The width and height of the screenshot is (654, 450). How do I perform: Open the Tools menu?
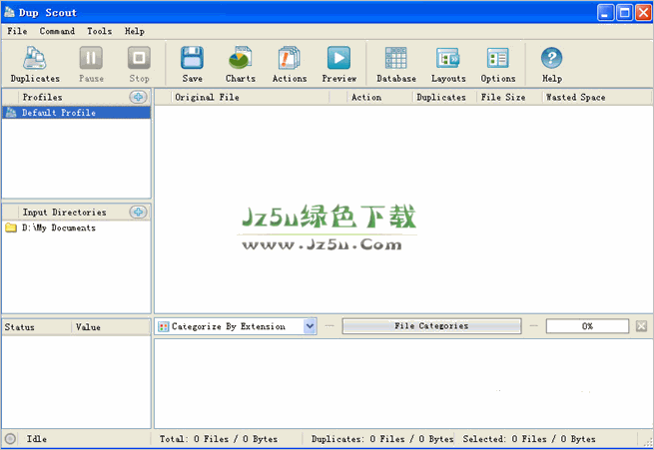[99, 31]
